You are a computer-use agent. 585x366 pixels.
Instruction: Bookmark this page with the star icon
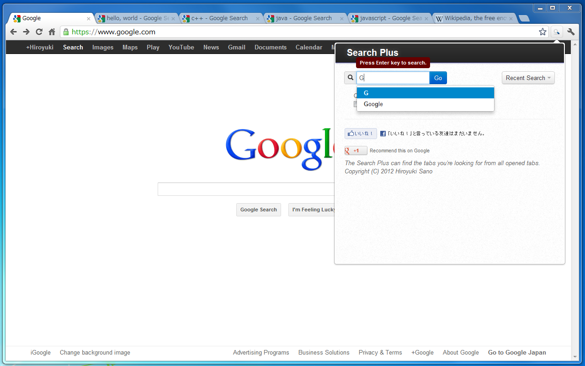point(542,32)
